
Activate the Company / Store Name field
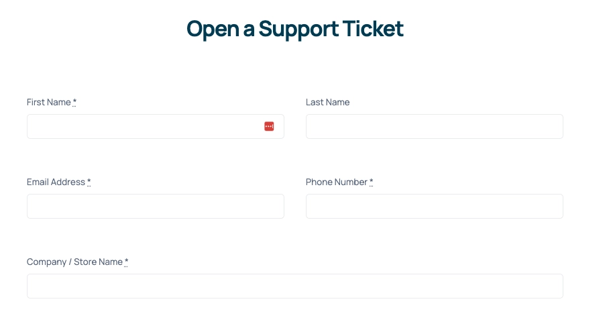click(295, 286)
